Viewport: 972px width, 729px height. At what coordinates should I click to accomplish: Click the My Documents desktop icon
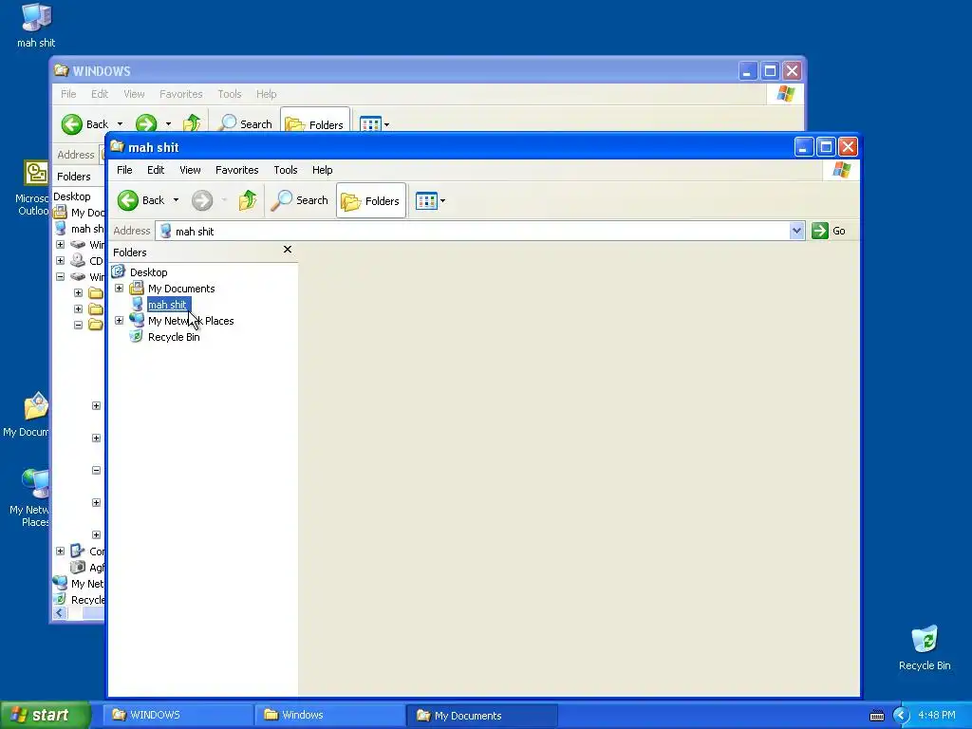tap(28, 415)
